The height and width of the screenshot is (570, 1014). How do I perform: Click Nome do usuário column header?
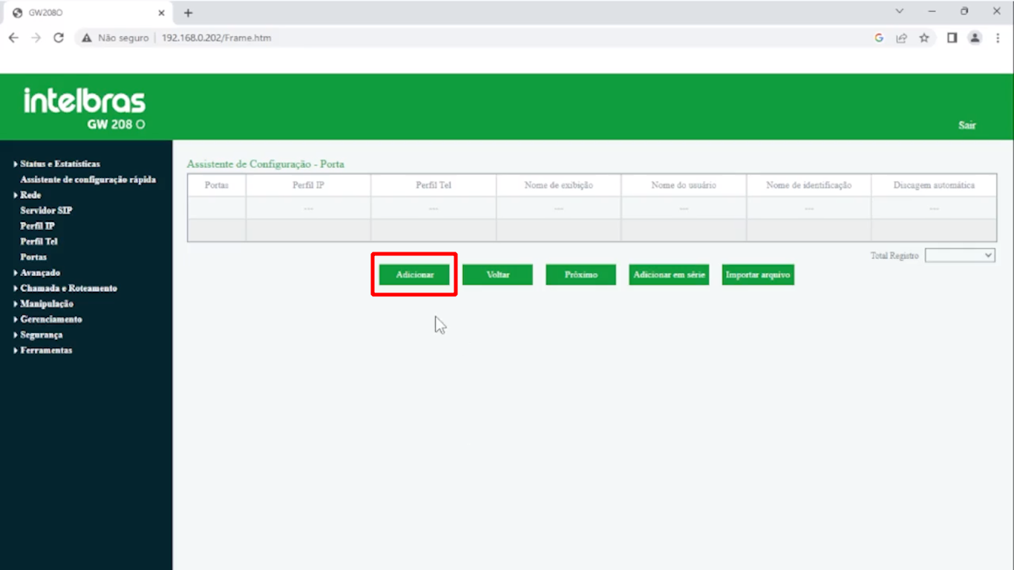(684, 186)
